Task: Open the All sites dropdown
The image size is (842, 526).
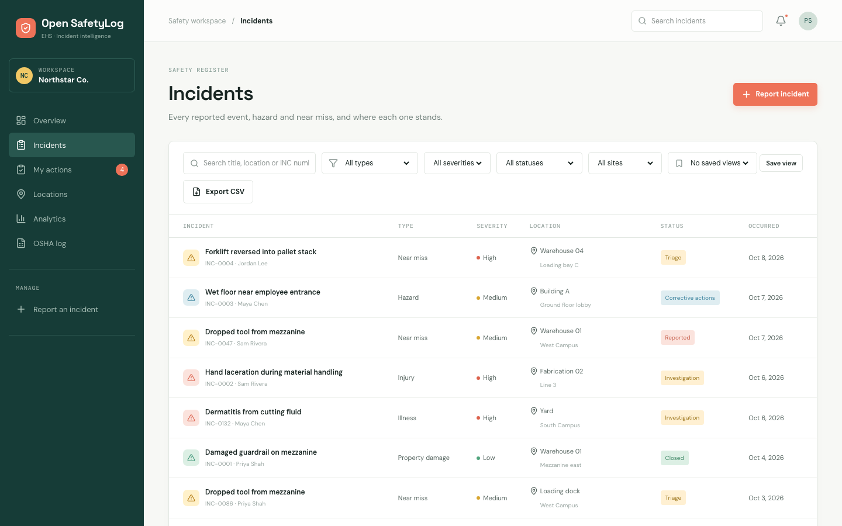Action: point(625,163)
